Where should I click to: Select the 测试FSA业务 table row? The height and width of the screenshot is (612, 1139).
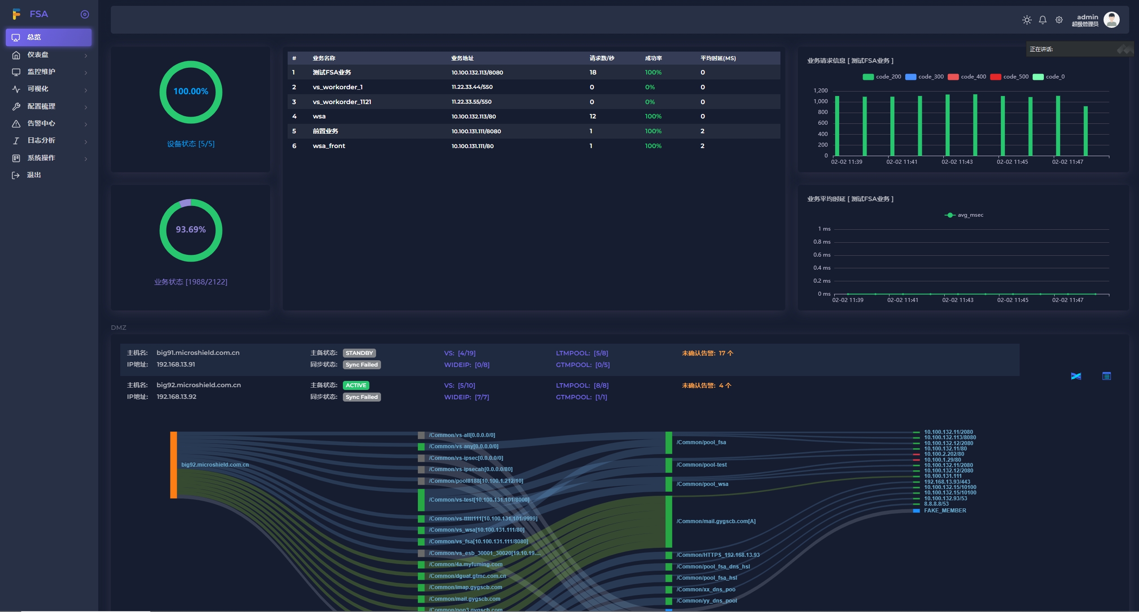point(534,72)
